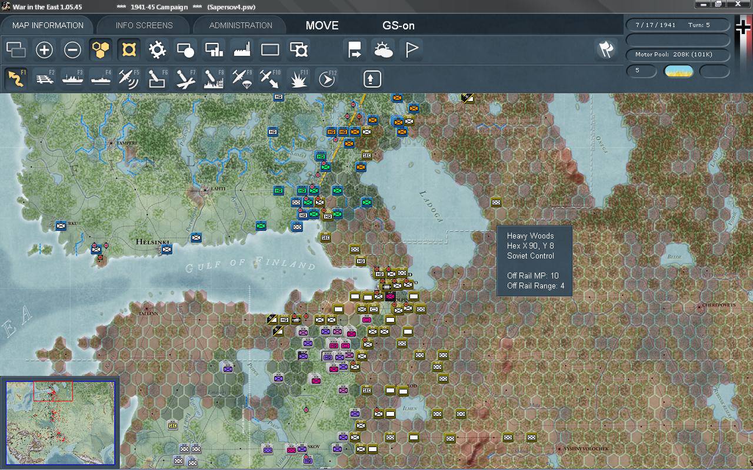Click the Off Rail MP: 10 tooltip line
The width and height of the screenshot is (753, 470).
click(533, 276)
